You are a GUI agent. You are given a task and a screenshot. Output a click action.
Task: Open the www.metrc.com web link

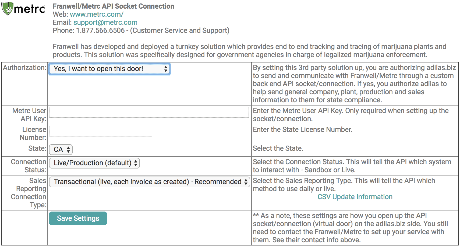(97, 14)
